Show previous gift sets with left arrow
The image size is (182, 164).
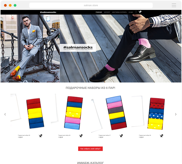pos(5,114)
